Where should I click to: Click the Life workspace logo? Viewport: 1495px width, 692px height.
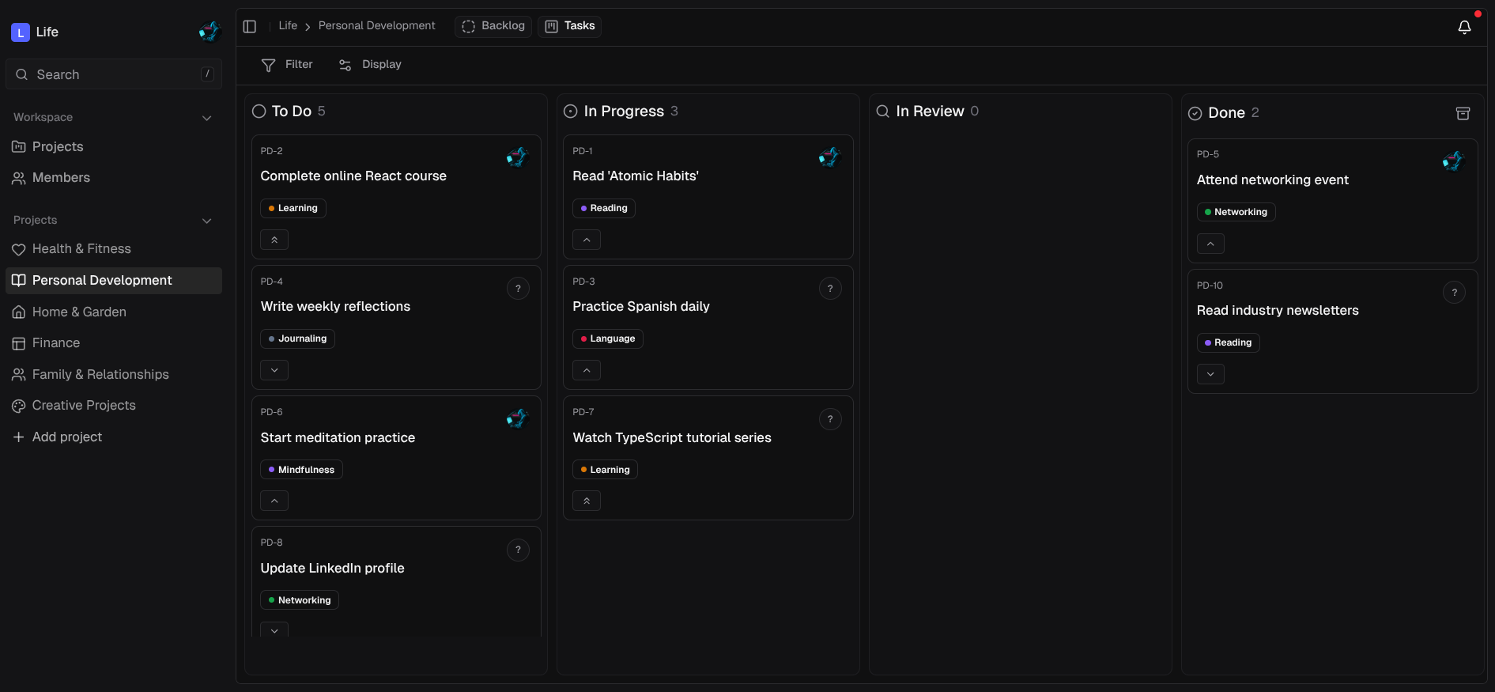[x=21, y=32]
